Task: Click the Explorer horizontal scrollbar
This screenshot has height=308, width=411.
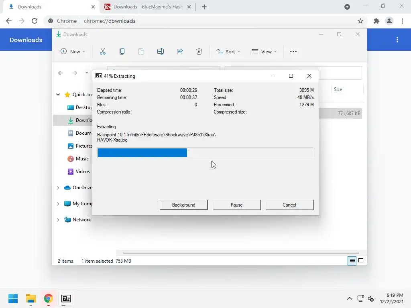Action: pos(241,253)
